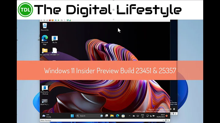Viewport: 220px width, 123px height.
Task: Click the taskbar Search box
Action: tap(89, 116)
